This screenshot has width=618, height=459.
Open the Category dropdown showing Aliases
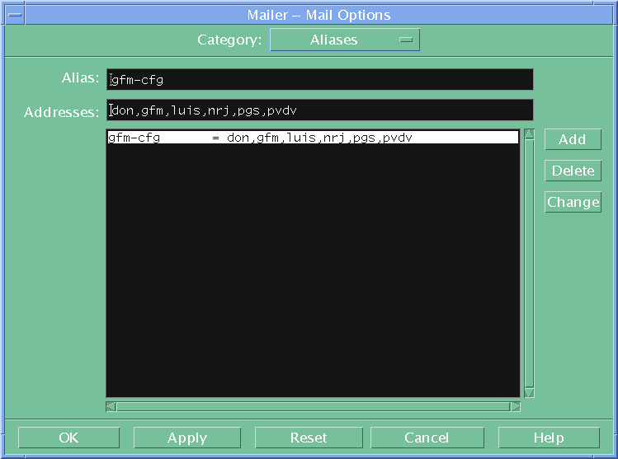345,40
